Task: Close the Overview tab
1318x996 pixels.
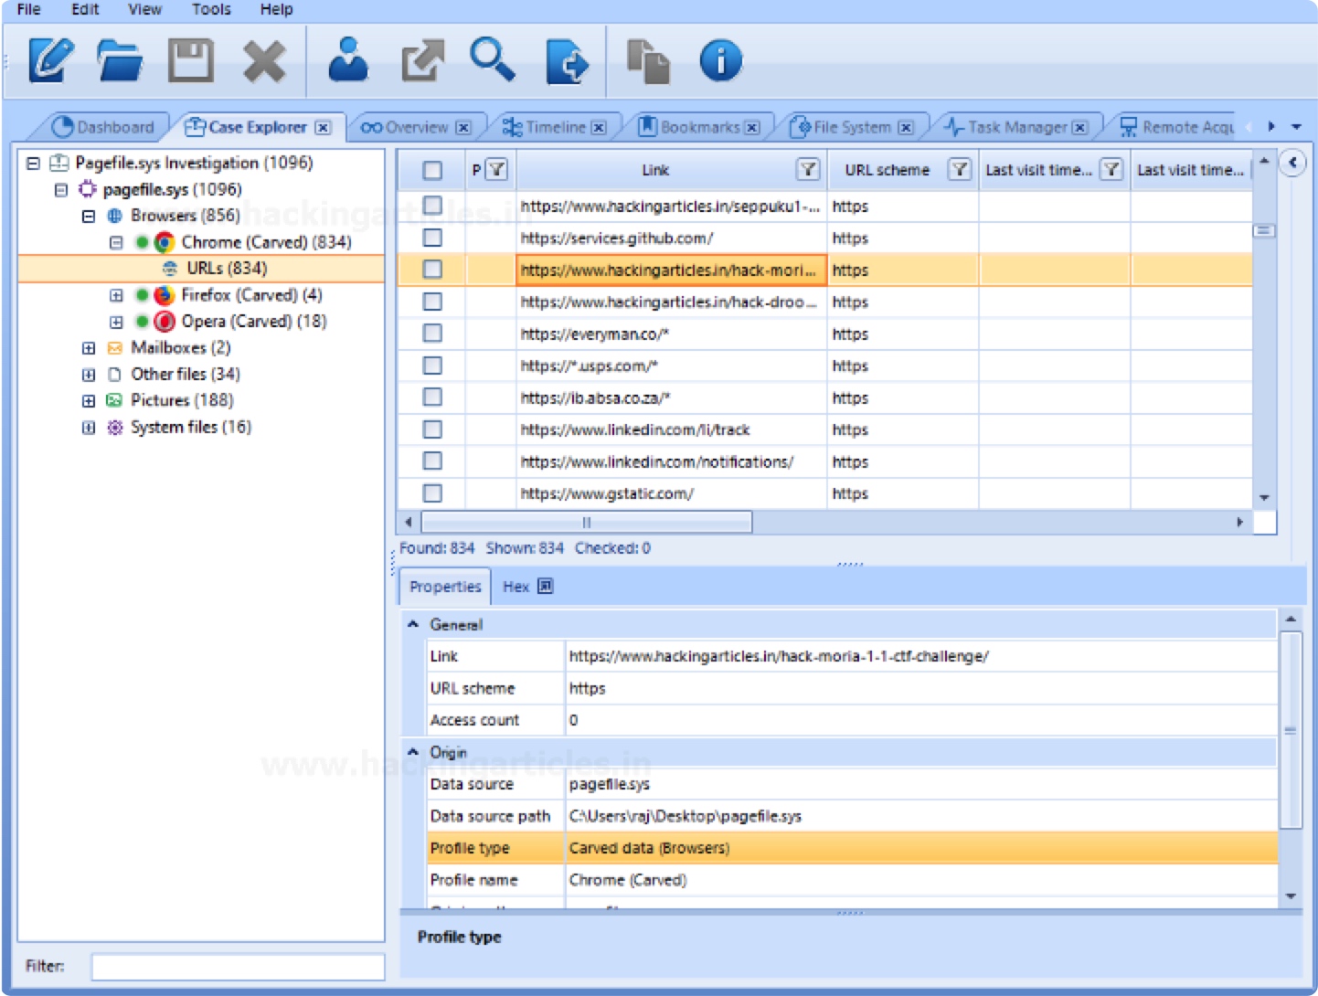Action: click(463, 127)
